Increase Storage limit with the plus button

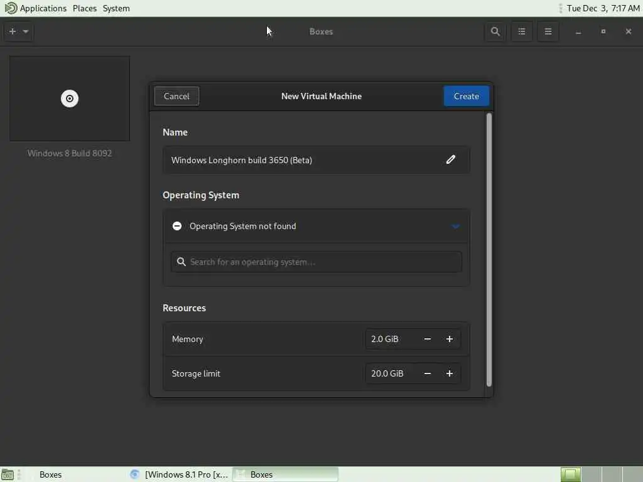(x=450, y=373)
